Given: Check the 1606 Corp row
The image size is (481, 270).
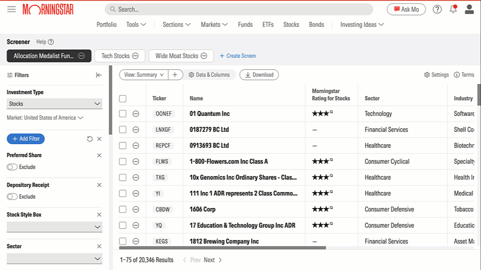Looking at the screenshot, I should 123,209.
